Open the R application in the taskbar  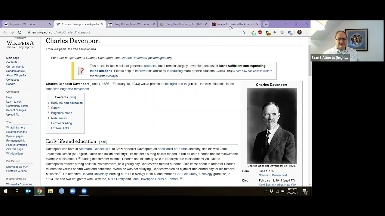[62, 191]
